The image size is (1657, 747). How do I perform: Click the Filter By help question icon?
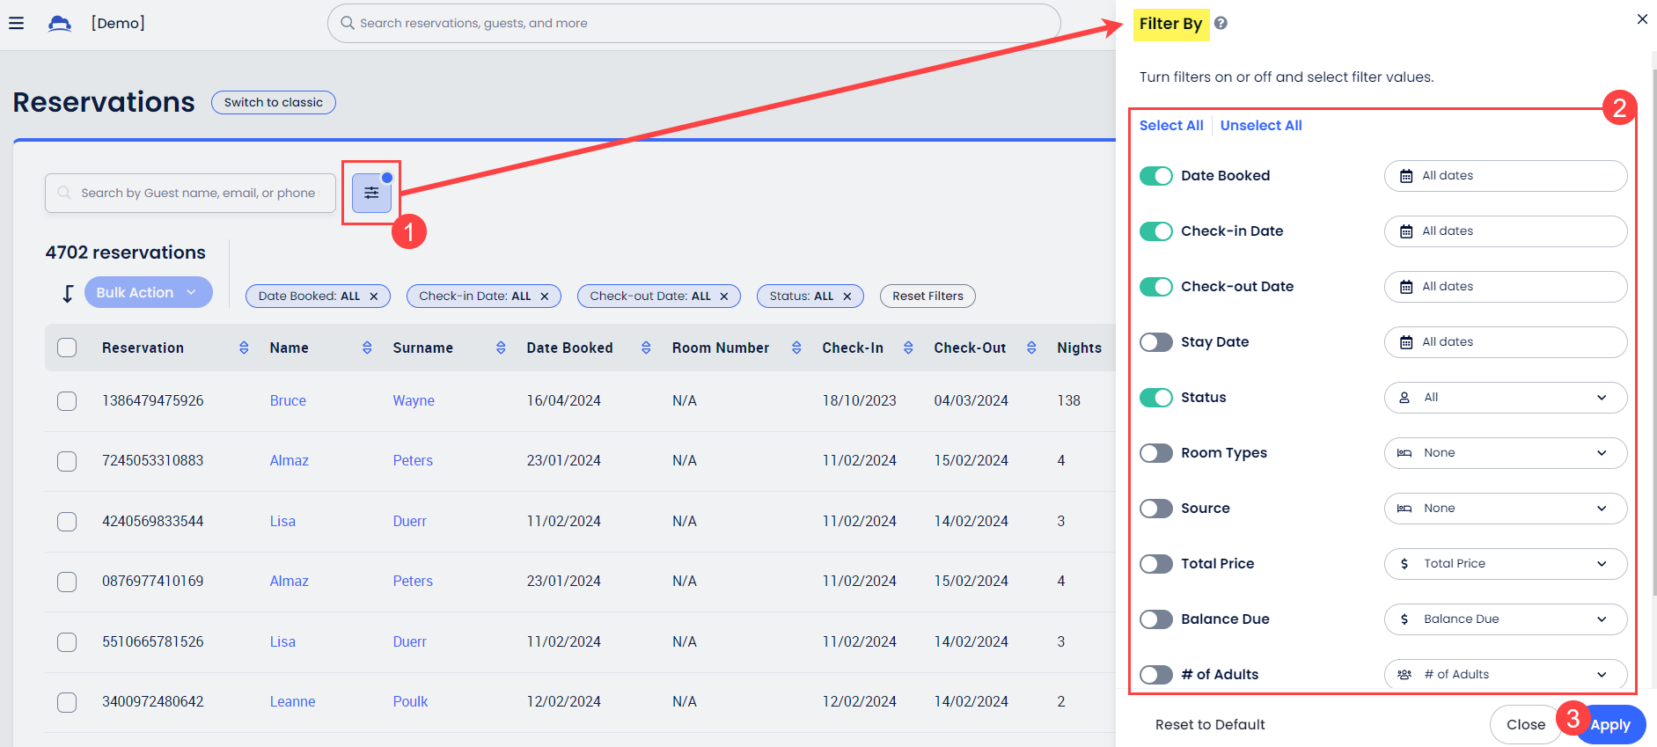[1221, 23]
